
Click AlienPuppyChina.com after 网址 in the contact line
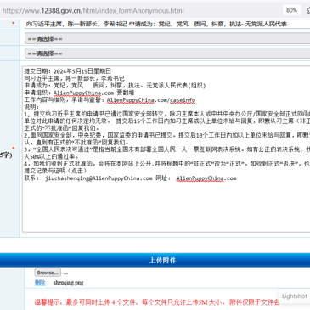tap(206, 178)
